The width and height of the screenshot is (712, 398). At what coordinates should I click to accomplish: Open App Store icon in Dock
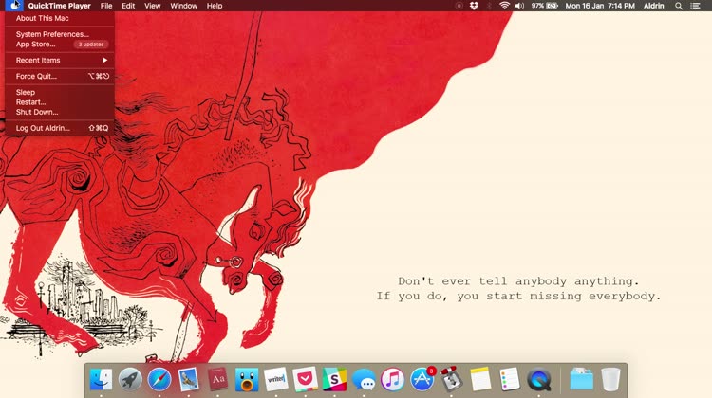pos(422,379)
